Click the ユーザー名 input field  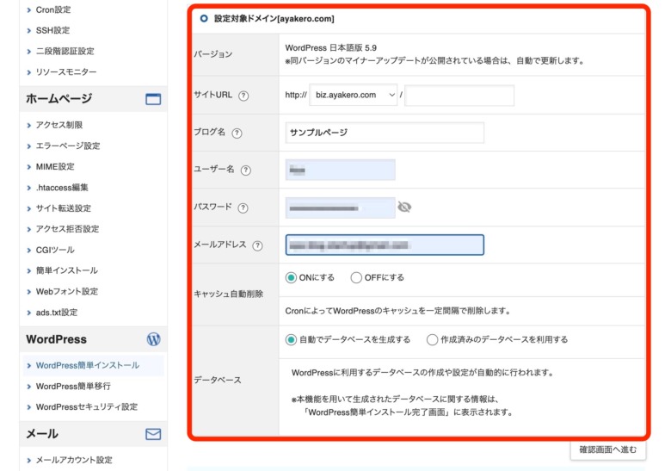pos(340,170)
